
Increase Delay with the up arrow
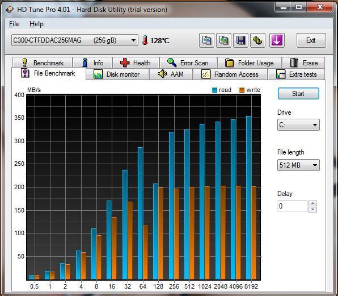[313, 203]
